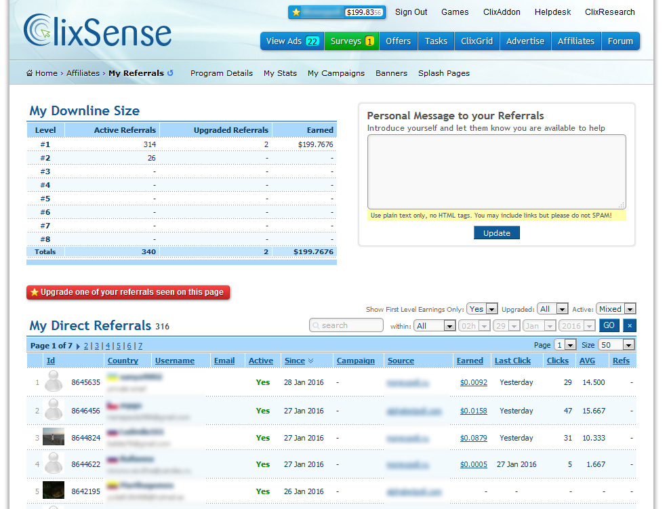This screenshot has width=669, height=509.
Task: Open the Offers tab
Action: point(398,41)
